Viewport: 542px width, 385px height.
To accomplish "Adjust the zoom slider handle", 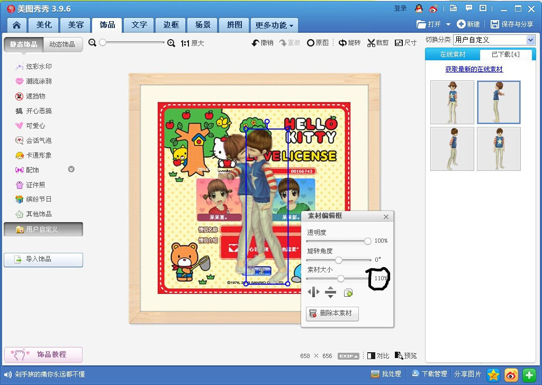I will [x=103, y=42].
